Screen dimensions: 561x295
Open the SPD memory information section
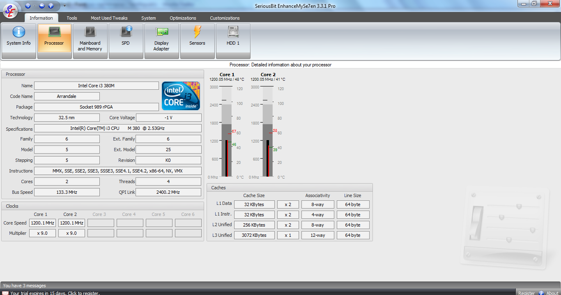tap(126, 41)
